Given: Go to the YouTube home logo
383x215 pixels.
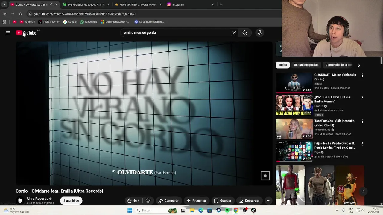Looking at the screenshot, I should click(26, 33).
